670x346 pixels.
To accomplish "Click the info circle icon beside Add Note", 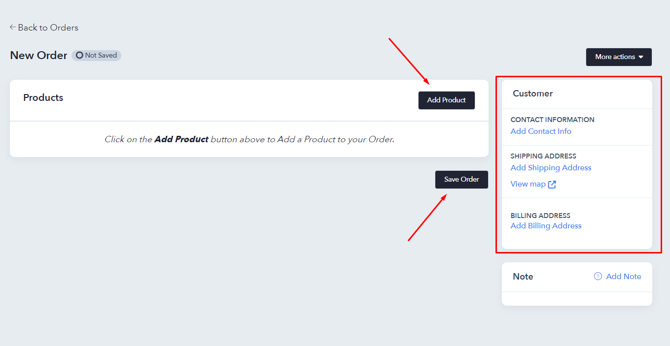I will click(598, 276).
